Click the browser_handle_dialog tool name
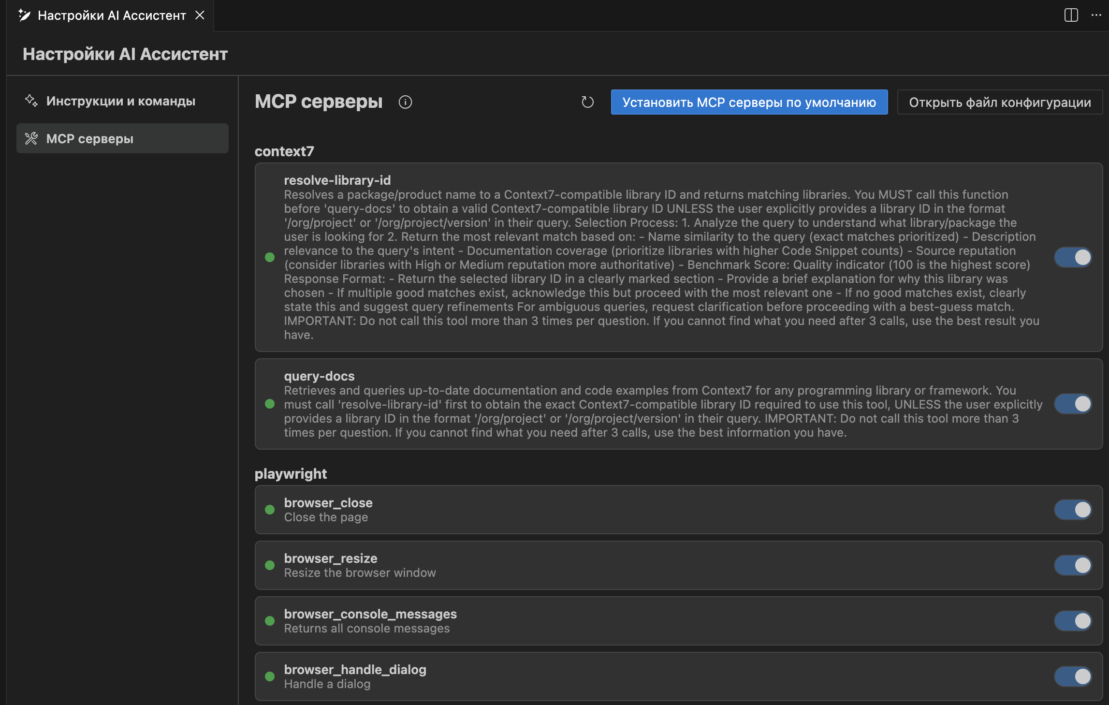The image size is (1109, 705). coord(355,670)
